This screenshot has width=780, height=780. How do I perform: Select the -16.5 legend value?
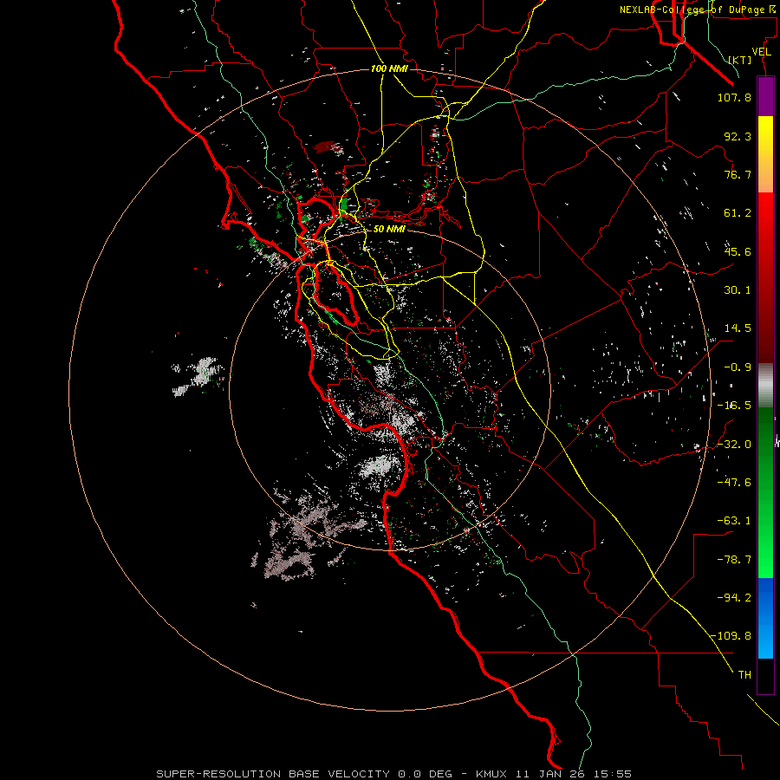click(734, 406)
